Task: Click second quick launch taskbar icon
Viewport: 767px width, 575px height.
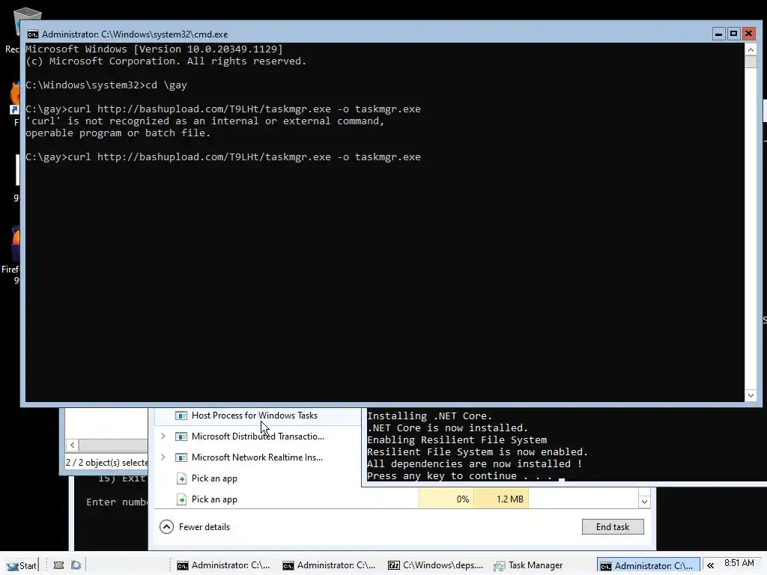Action: [x=76, y=565]
